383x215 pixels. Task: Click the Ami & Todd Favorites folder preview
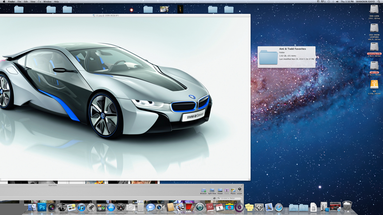(286, 57)
